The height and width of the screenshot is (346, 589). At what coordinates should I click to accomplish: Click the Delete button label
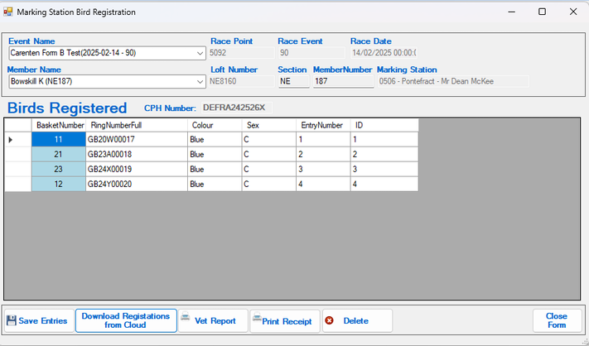355,321
